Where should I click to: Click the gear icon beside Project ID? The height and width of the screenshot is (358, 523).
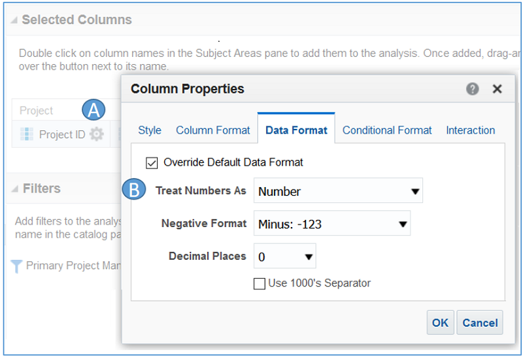click(x=96, y=134)
